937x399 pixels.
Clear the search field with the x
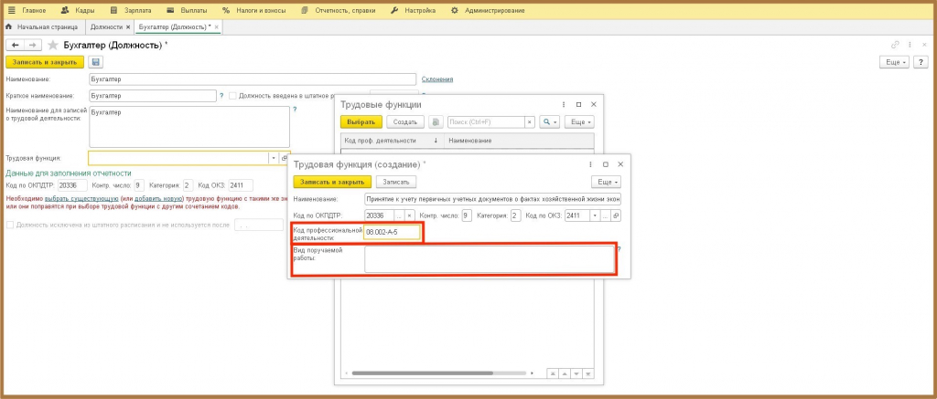coord(530,121)
